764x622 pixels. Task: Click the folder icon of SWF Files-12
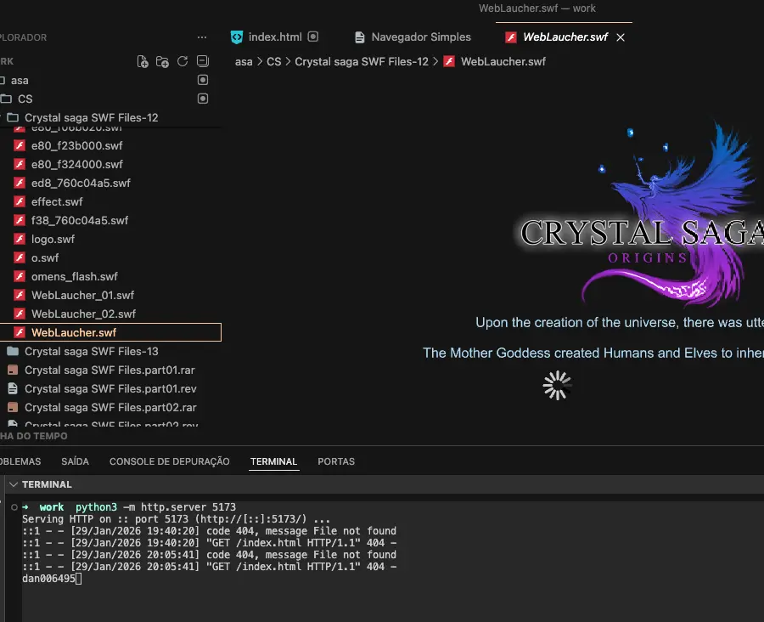tap(13, 117)
